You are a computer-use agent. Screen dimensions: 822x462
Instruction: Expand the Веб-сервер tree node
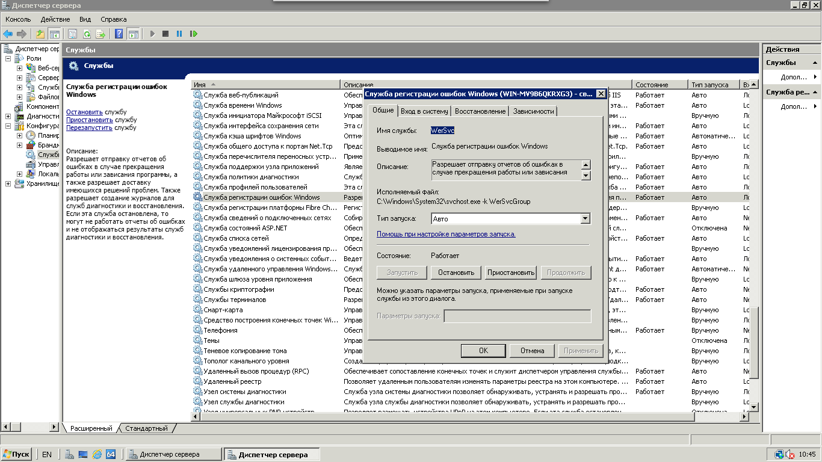[x=20, y=68]
